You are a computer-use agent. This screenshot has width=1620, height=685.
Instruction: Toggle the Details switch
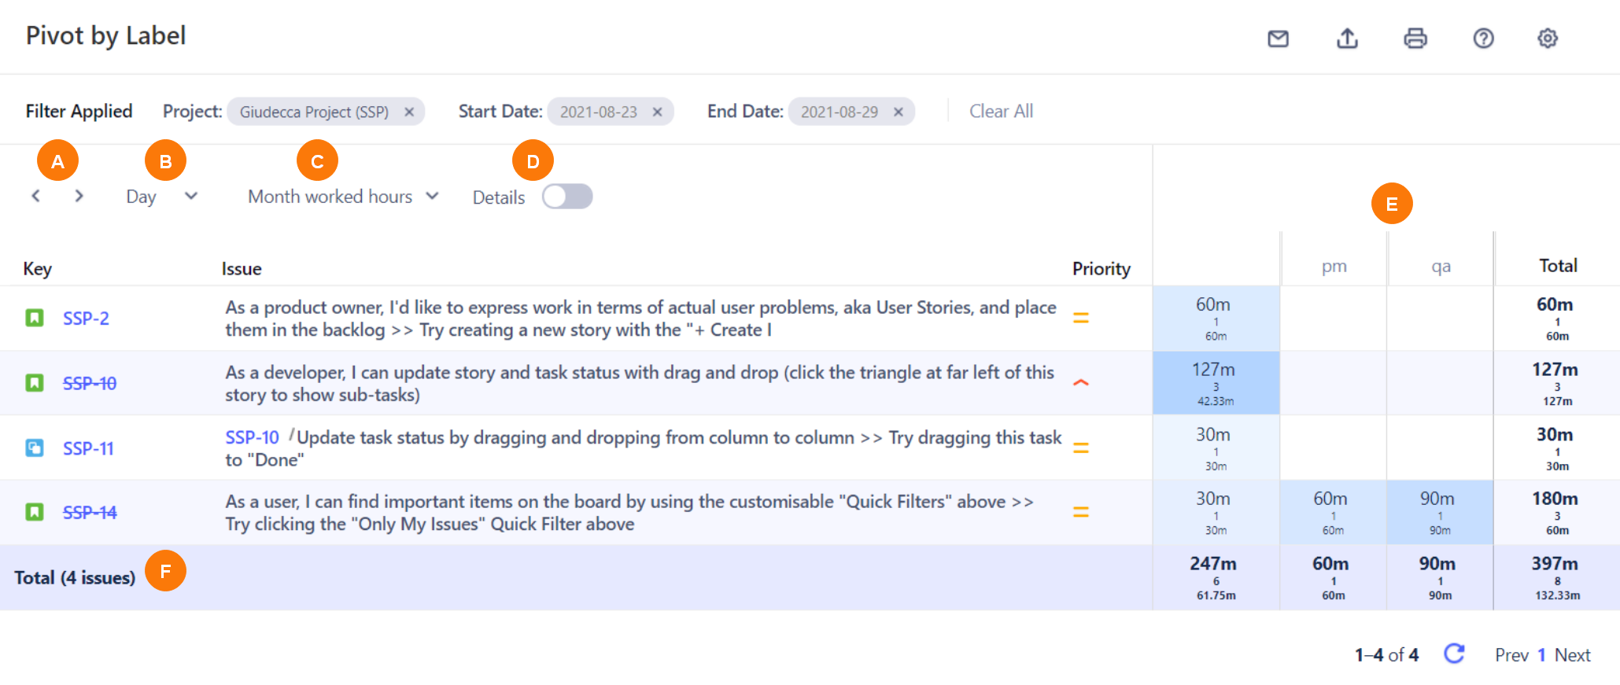(566, 197)
